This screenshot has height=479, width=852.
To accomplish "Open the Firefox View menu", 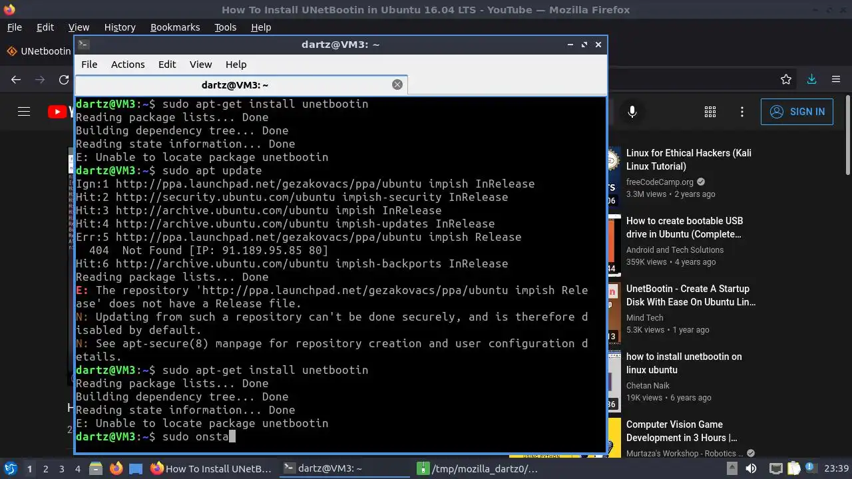I will tap(79, 27).
